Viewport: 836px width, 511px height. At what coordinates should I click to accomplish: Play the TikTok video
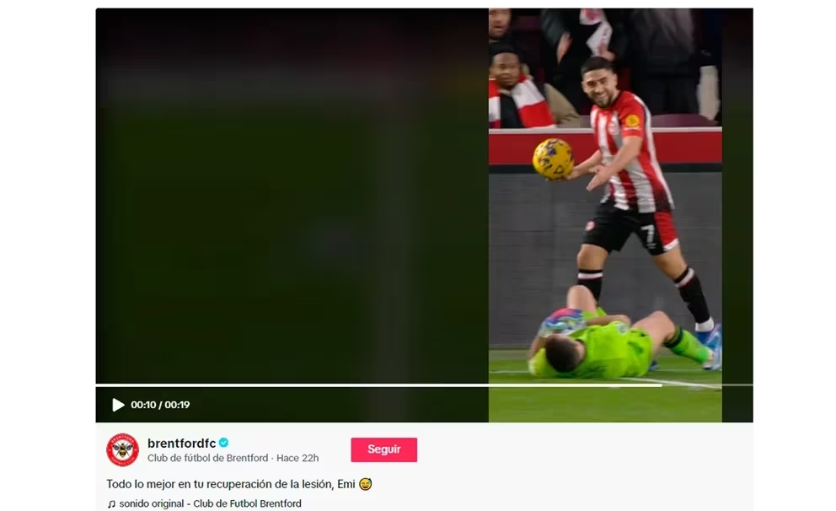coord(118,405)
